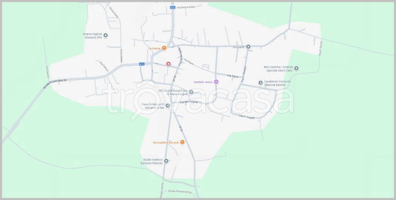Image resolution: width=396 pixels, height=200 pixels.
Task: Open the Cercopiteco live pub label
Action: [x=166, y=142]
